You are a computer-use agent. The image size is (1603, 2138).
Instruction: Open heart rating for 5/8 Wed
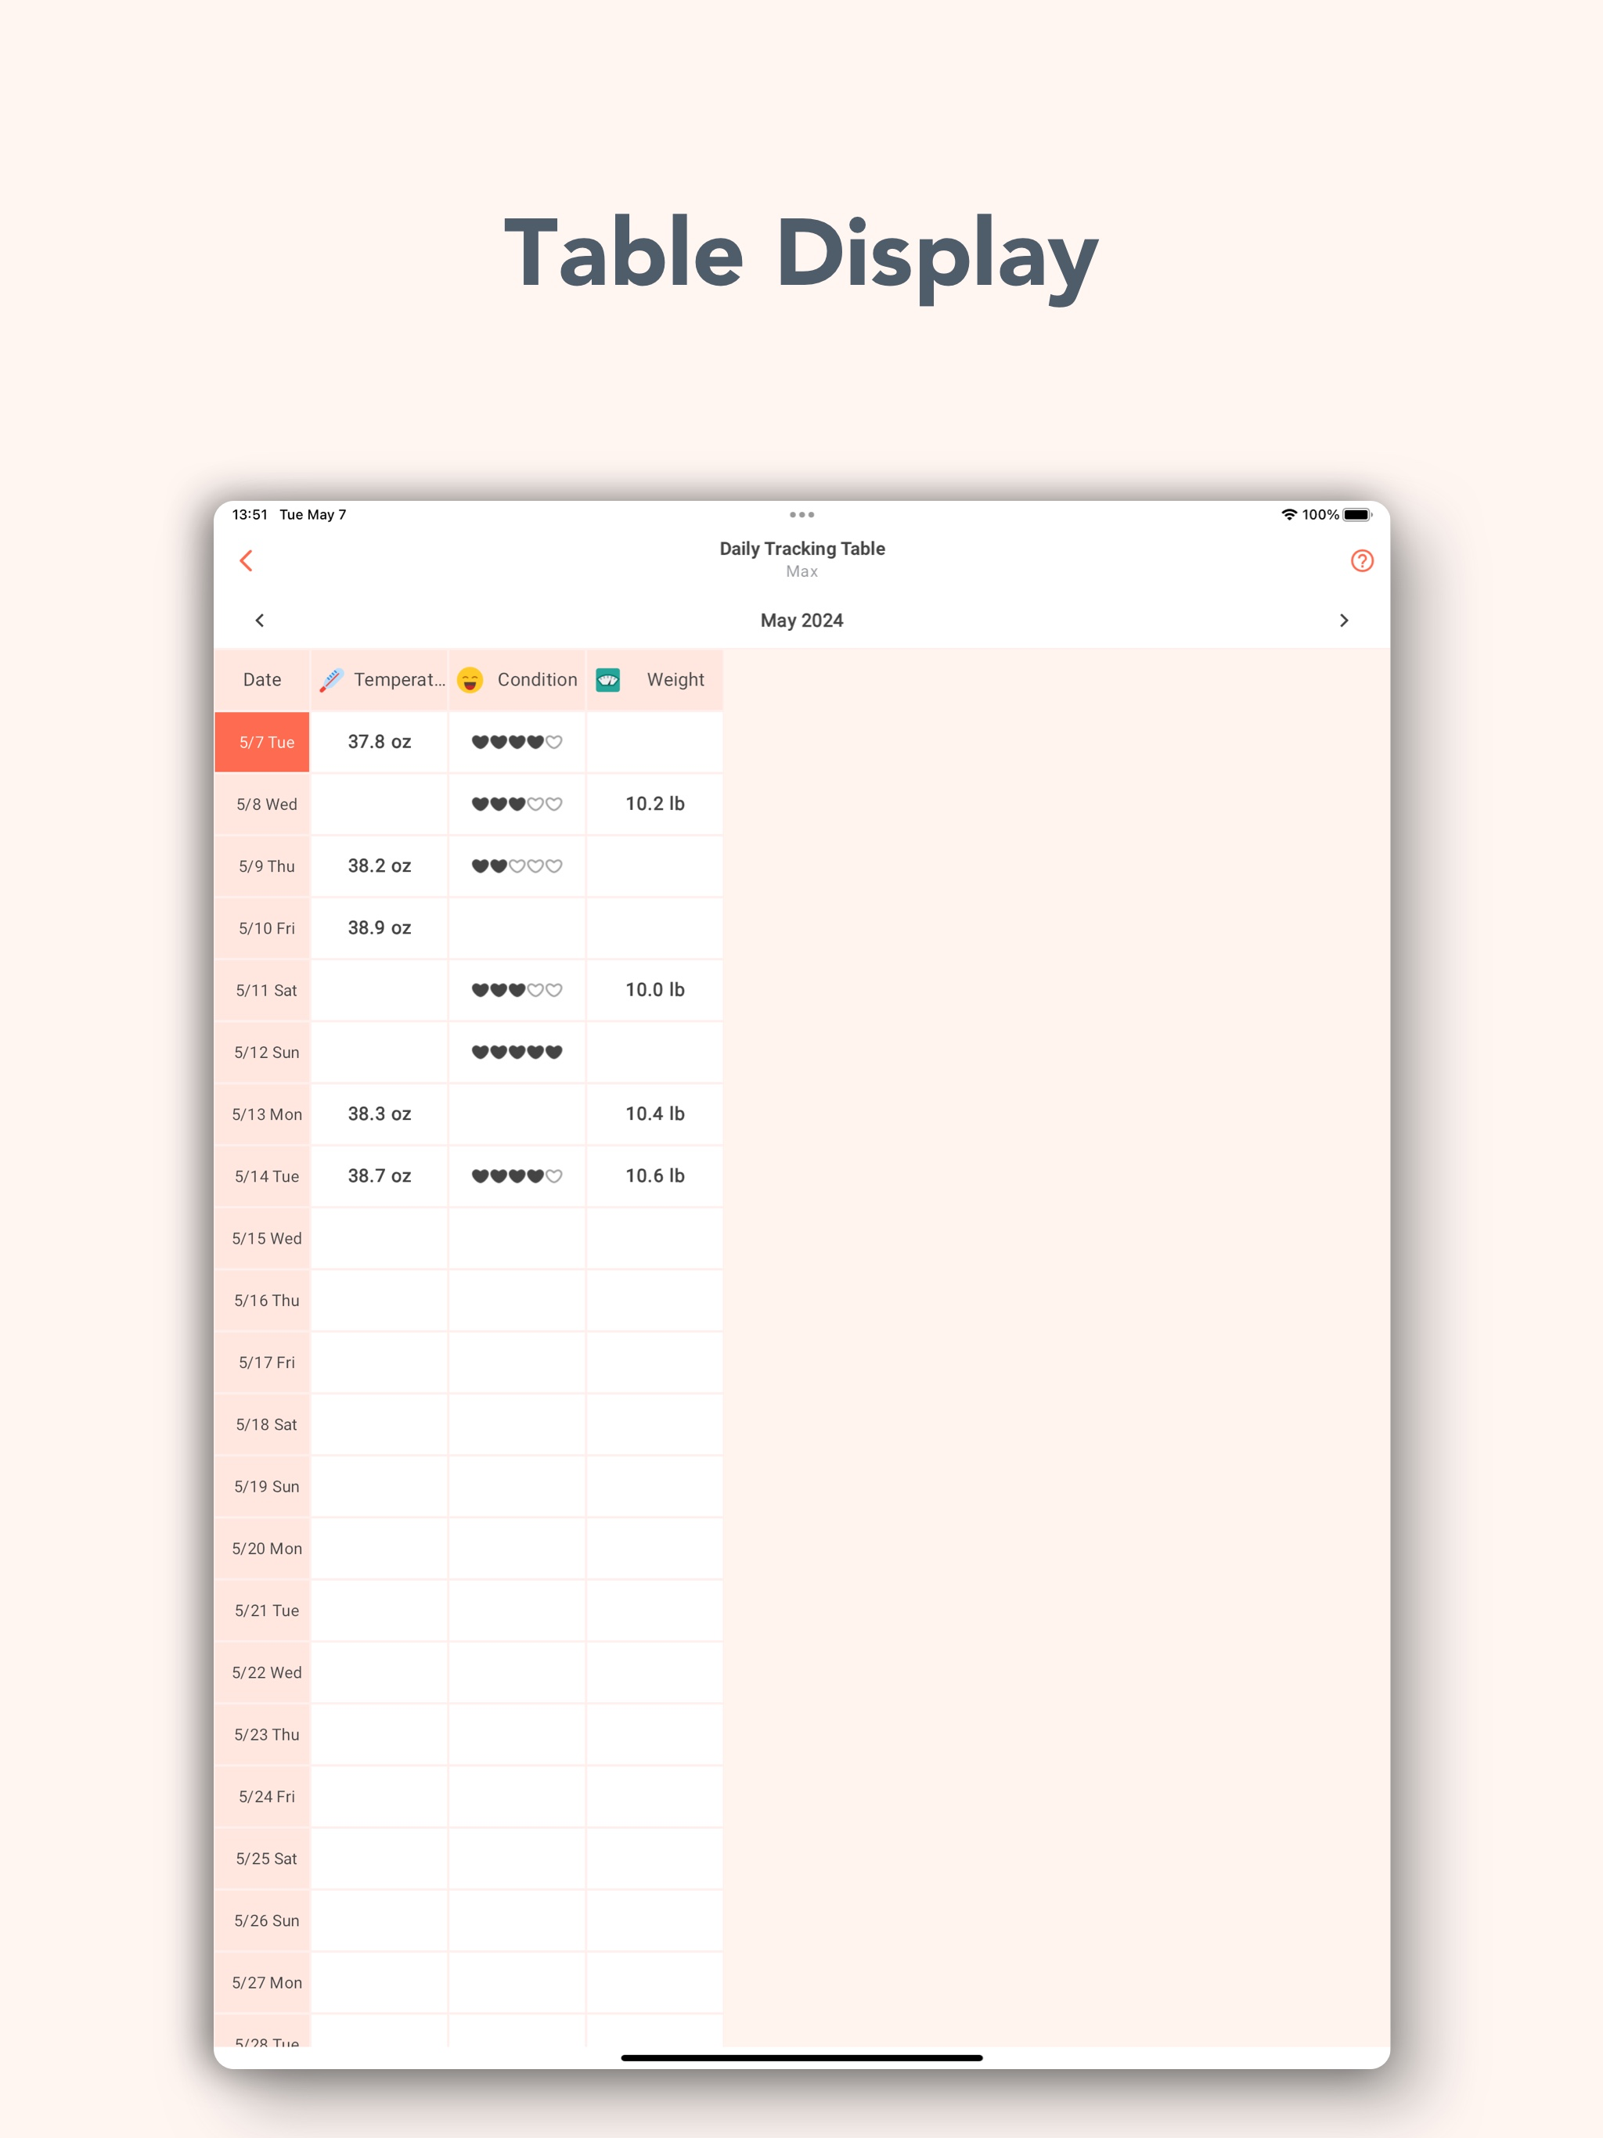click(x=517, y=804)
